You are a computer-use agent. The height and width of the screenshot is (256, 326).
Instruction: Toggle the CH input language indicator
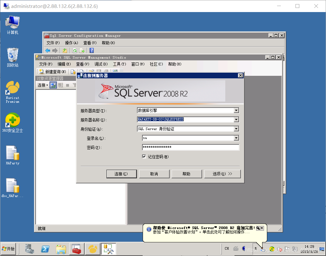(x=227, y=248)
